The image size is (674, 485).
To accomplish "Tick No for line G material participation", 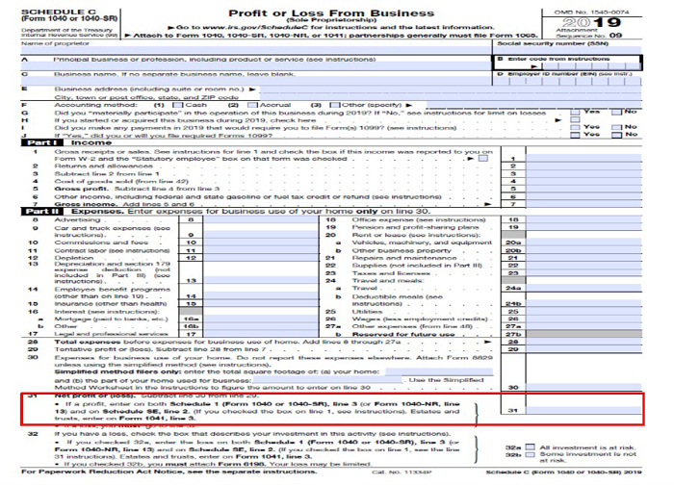I will click(617, 113).
